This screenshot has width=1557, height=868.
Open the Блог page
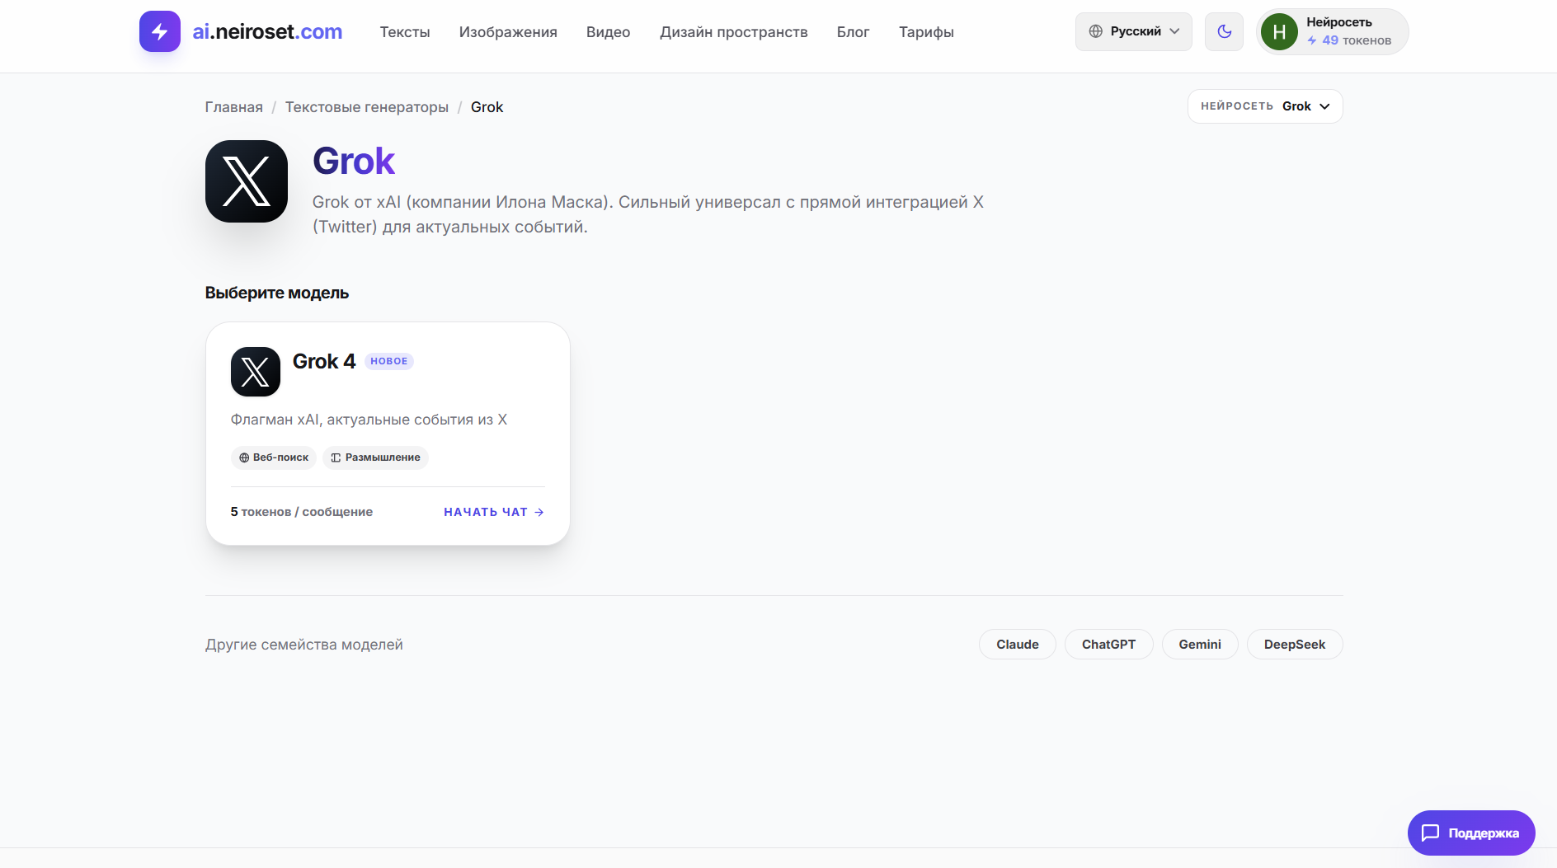coord(853,32)
